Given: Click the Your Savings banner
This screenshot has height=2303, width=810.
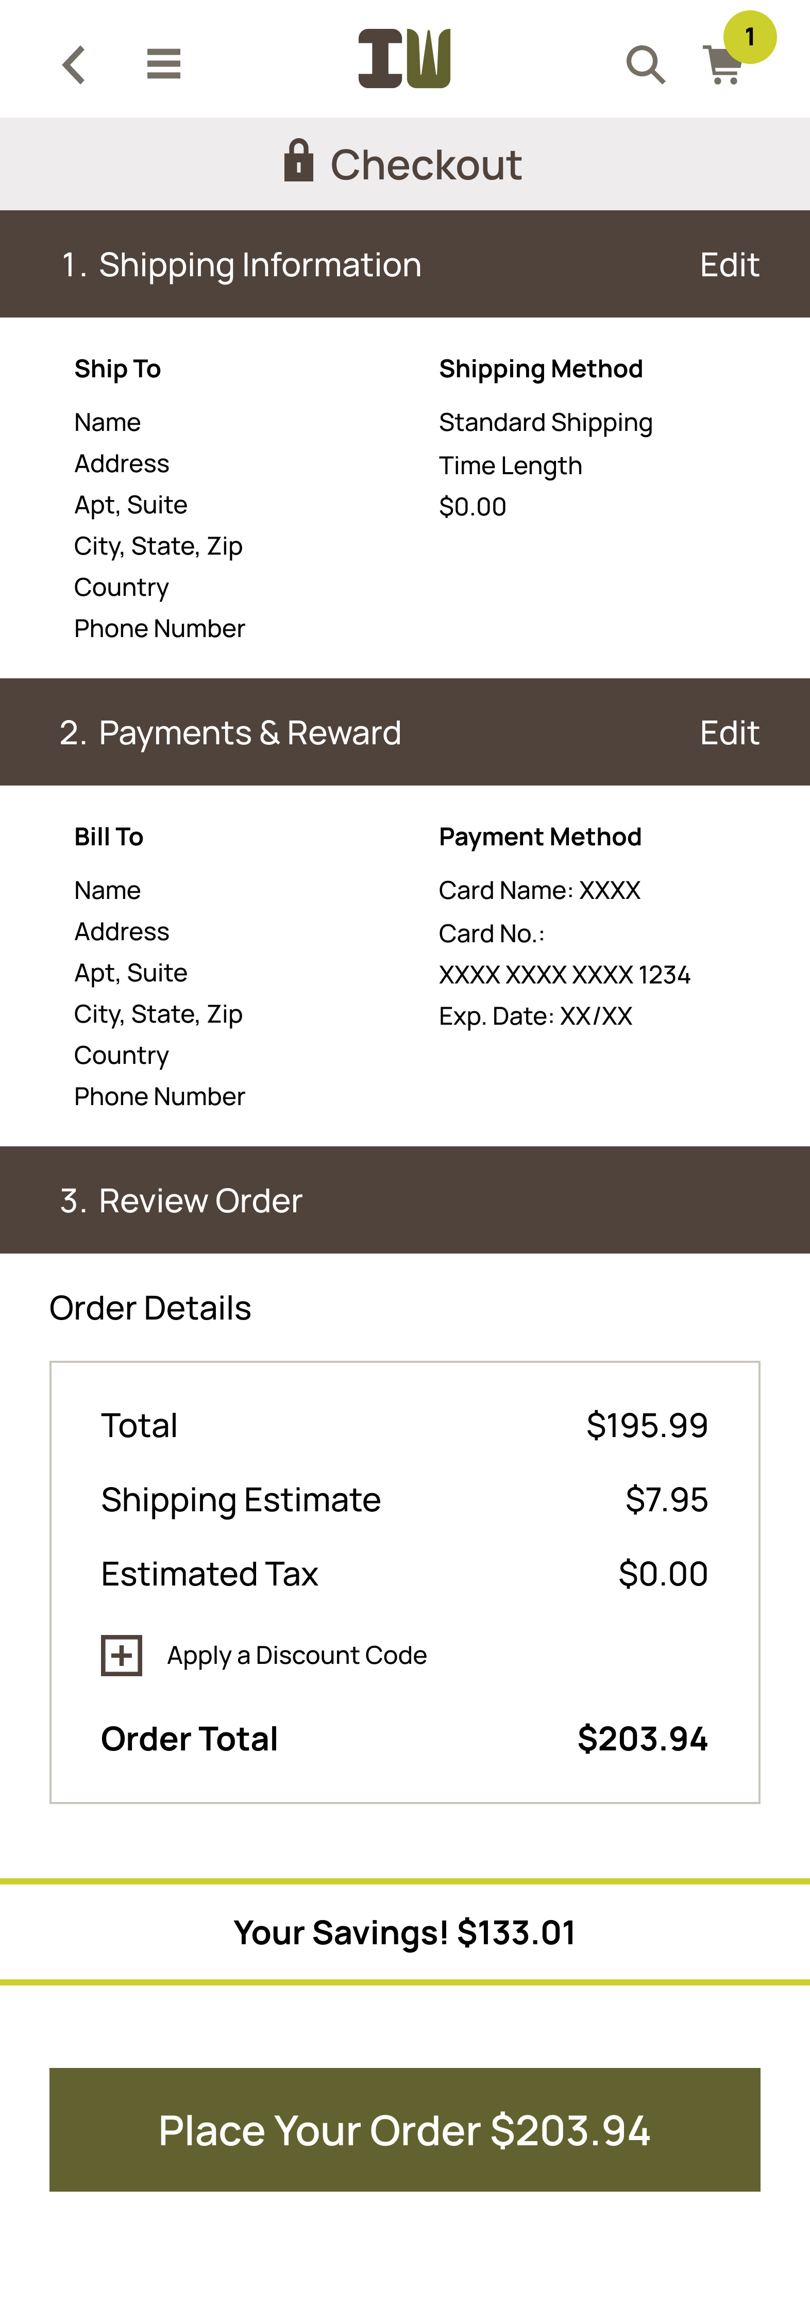Looking at the screenshot, I should point(404,1933).
